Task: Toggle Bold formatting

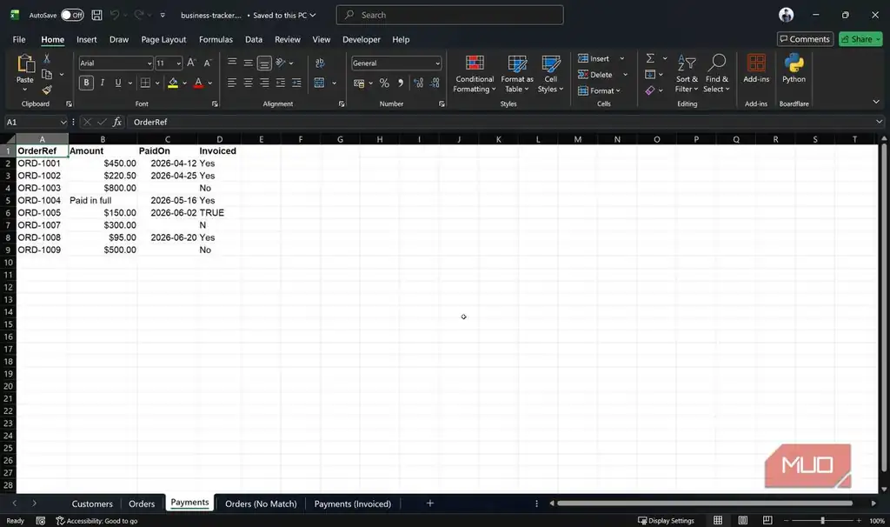Action: click(x=86, y=83)
